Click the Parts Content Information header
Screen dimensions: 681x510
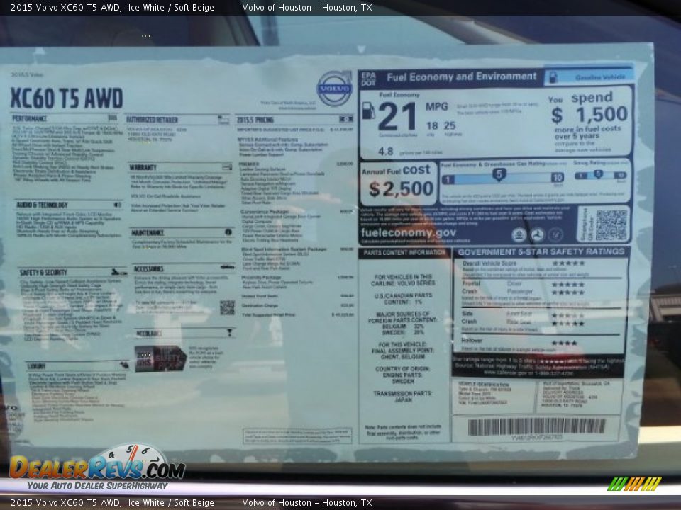click(x=404, y=253)
